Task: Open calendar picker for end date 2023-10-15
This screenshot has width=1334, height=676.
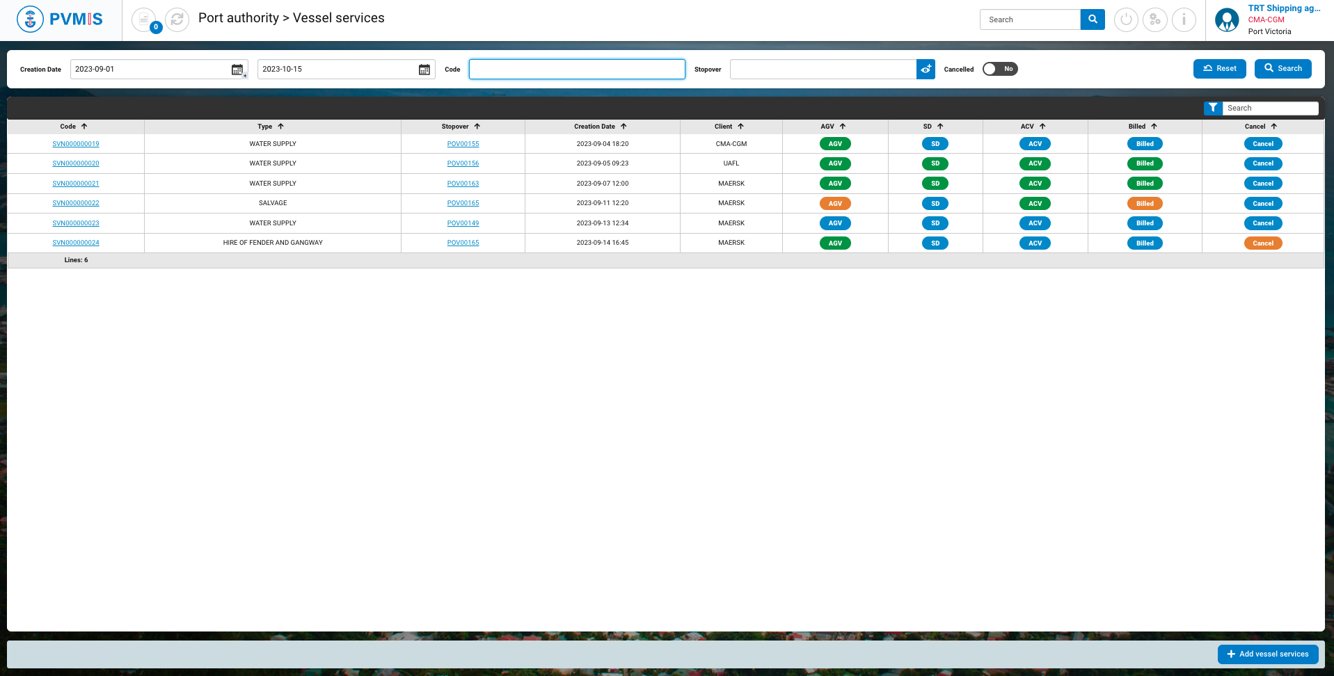Action: [x=424, y=70]
